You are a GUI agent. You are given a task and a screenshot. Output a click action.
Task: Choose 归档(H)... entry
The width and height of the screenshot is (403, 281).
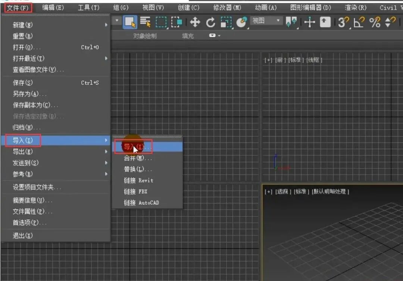56,127
